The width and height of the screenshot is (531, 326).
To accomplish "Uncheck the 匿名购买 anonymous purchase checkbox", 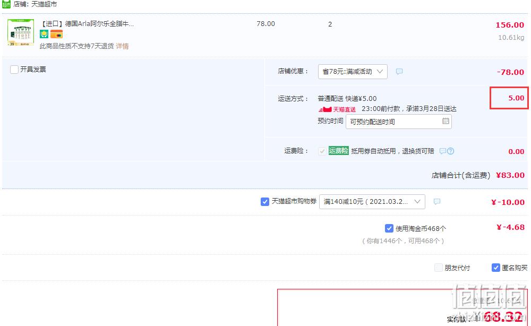I will [495, 268].
